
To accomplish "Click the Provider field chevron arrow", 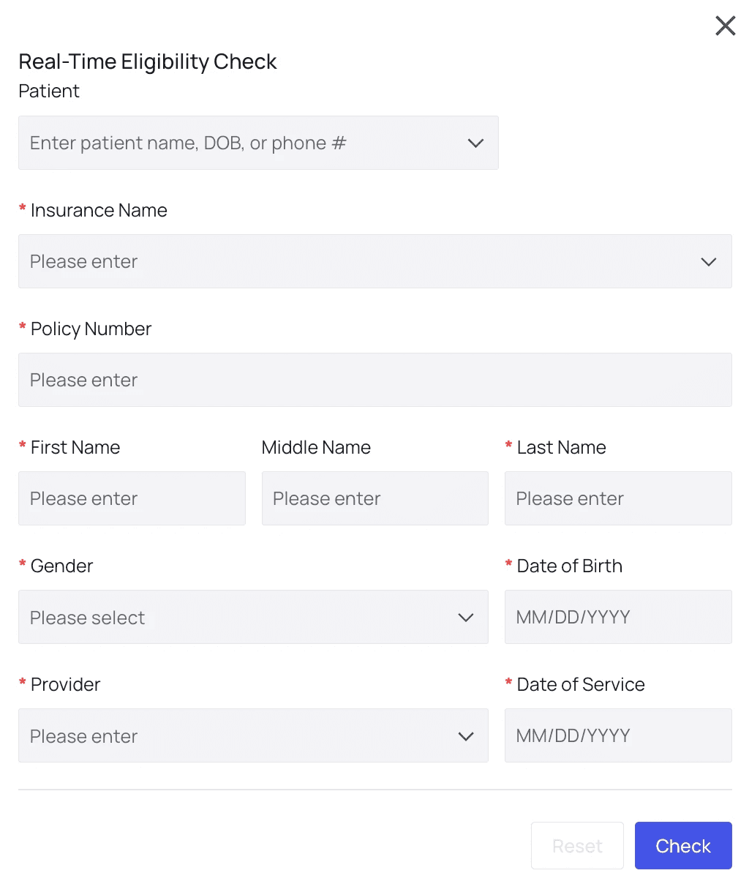I will [x=465, y=736].
